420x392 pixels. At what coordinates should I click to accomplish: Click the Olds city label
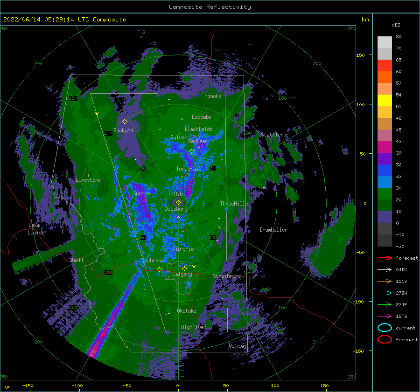(178, 194)
